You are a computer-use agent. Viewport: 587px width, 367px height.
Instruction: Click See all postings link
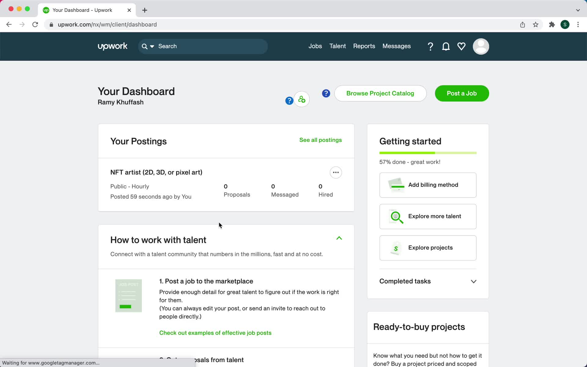[x=321, y=139]
